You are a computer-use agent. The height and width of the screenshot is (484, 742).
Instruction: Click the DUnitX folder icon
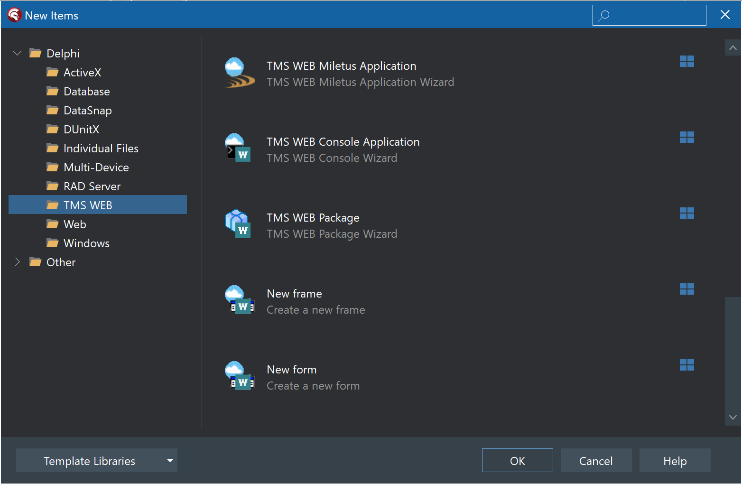tap(53, 129)
